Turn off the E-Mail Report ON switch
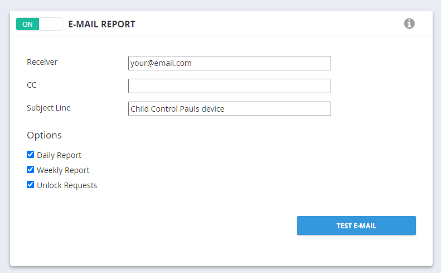The height and width of the screenshot is (273, 441). click(x=39, y=24)
